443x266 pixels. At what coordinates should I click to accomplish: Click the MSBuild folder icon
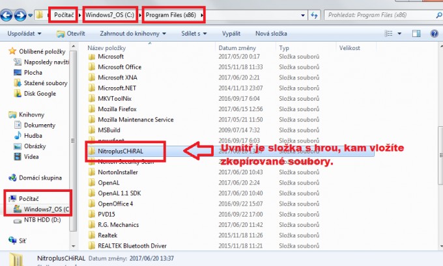(92, 130)
